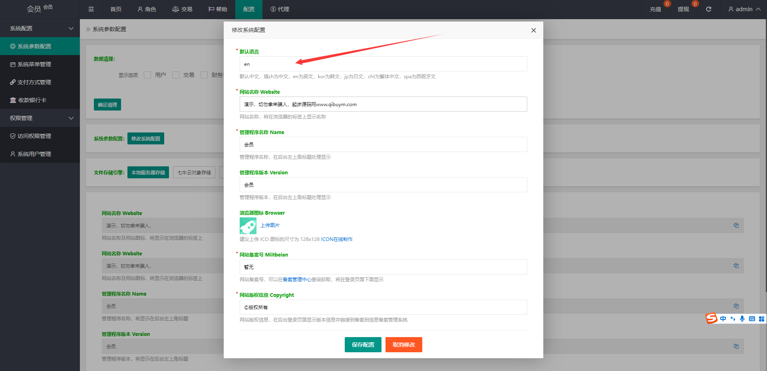Select the 配置 top navigation tab
The height and width of the screenshot is (371, 767).
tap(249, 9)
